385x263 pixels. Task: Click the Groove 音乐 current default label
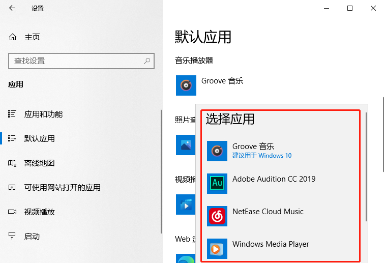(222, 81)
